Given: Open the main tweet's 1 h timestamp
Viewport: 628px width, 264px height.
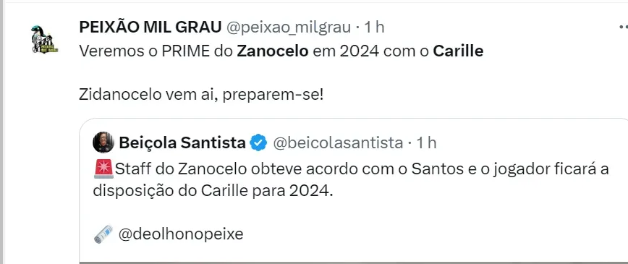Looking at the screenshot, I should click(x=373, y=27).
